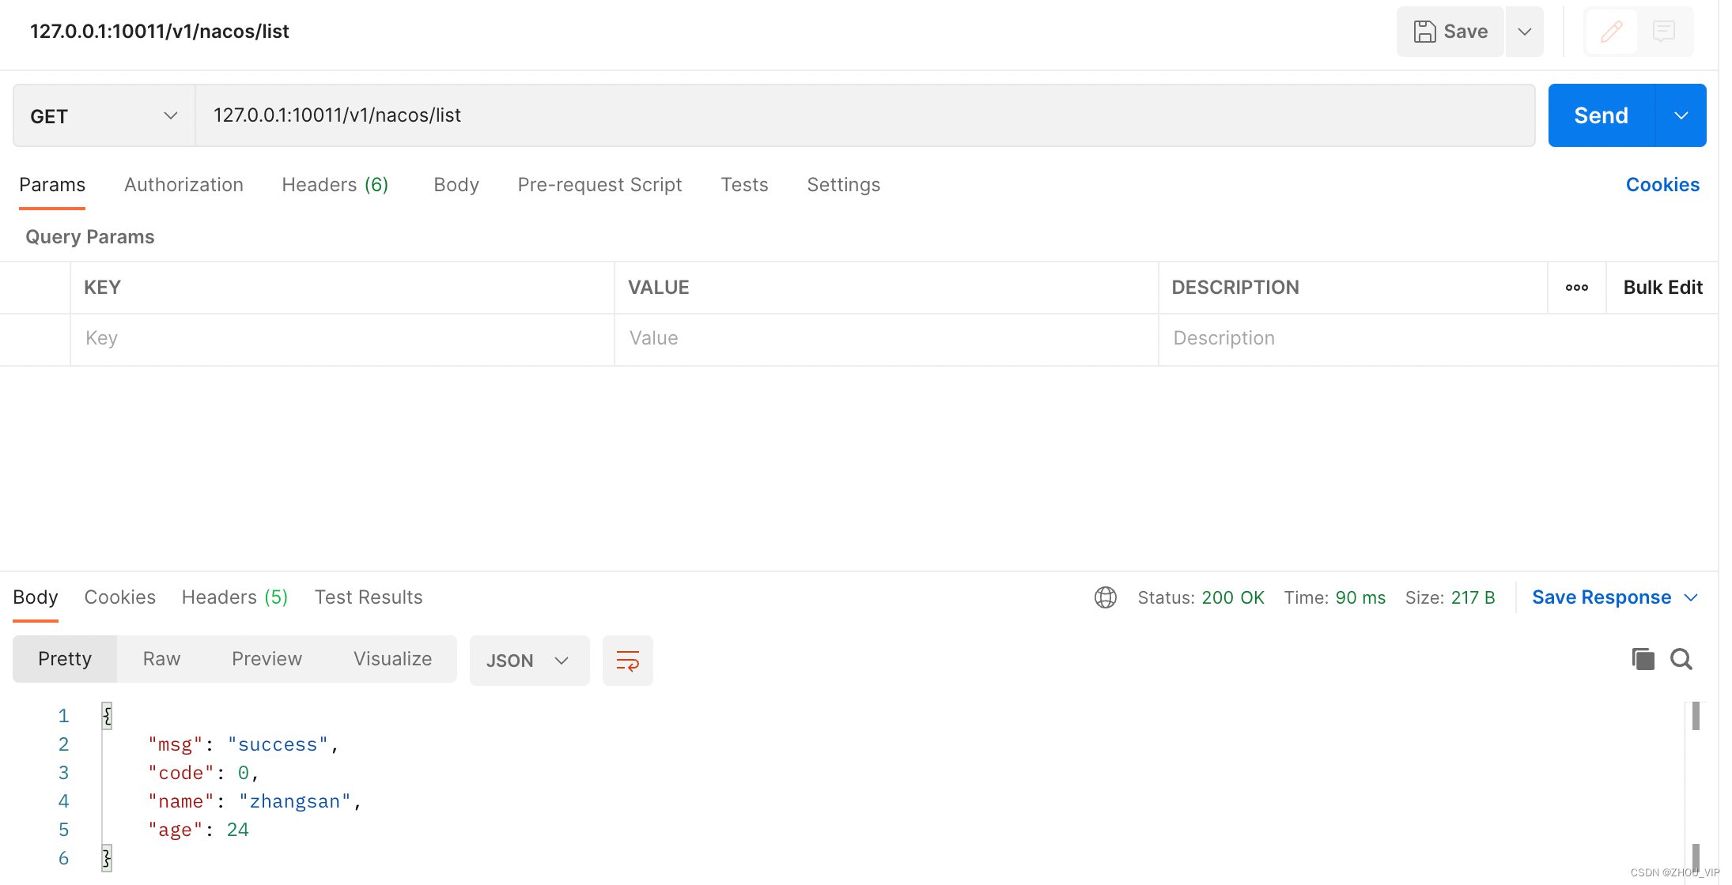Open the response Headers (5) tab

point(234,597)
